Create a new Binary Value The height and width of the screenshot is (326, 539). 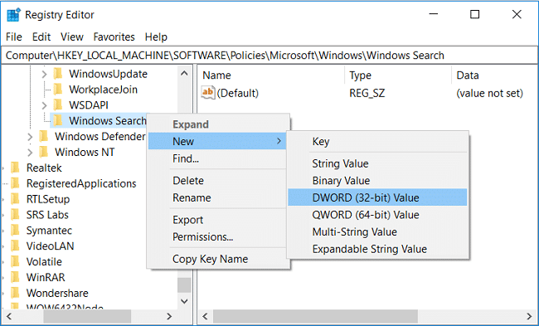tap(377, 181)
